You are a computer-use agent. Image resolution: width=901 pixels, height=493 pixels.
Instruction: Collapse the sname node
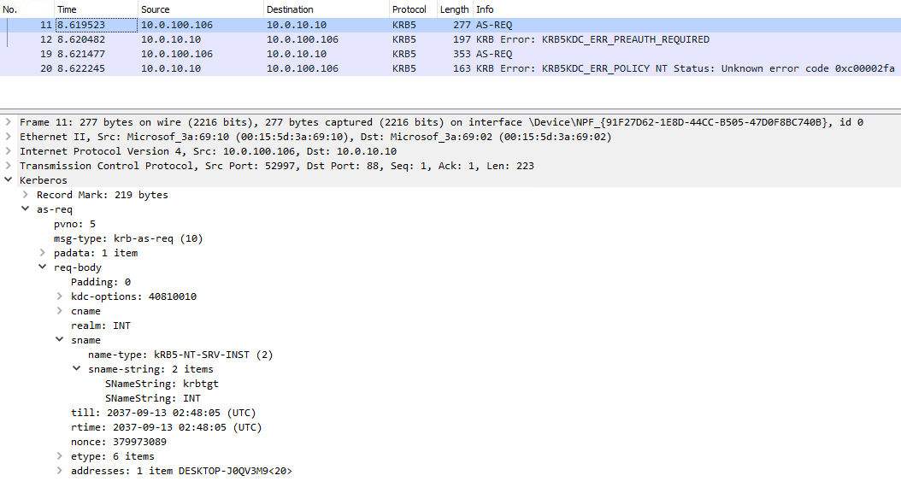(60, 339)
